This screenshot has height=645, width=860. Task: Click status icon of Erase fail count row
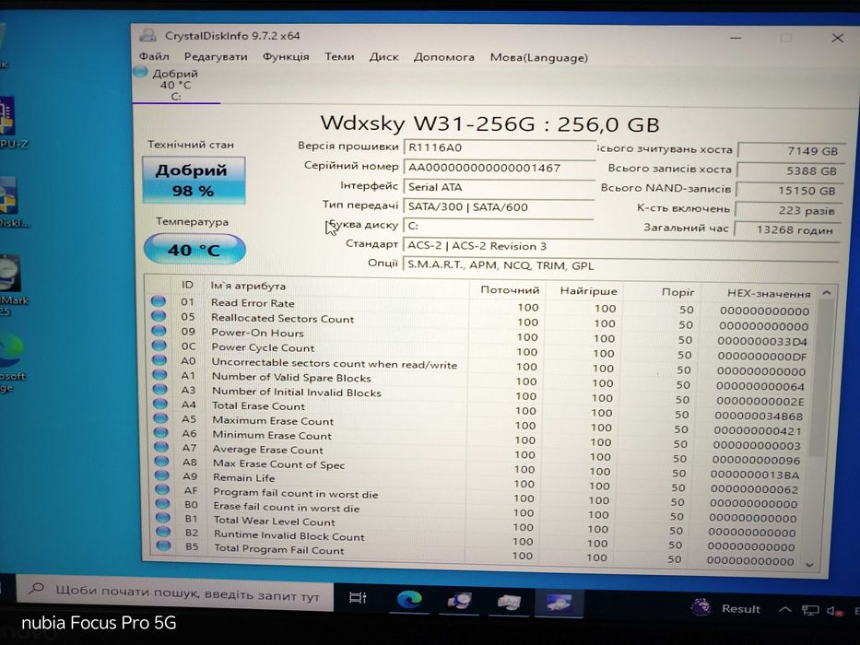pyautogui.click(x=162, y=503)
